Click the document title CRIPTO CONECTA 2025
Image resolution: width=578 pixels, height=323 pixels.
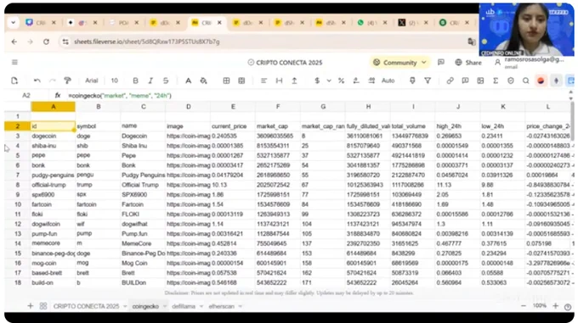click(x=289, y=63)
